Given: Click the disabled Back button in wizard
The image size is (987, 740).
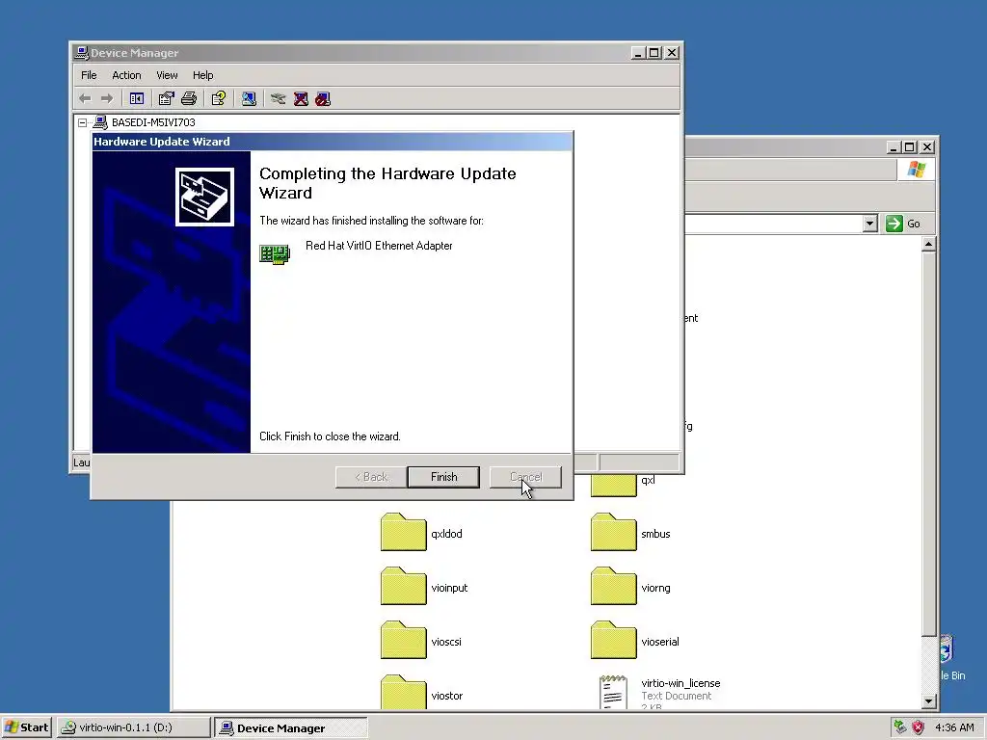Looking at the screenshot, I should coord(371,477).
